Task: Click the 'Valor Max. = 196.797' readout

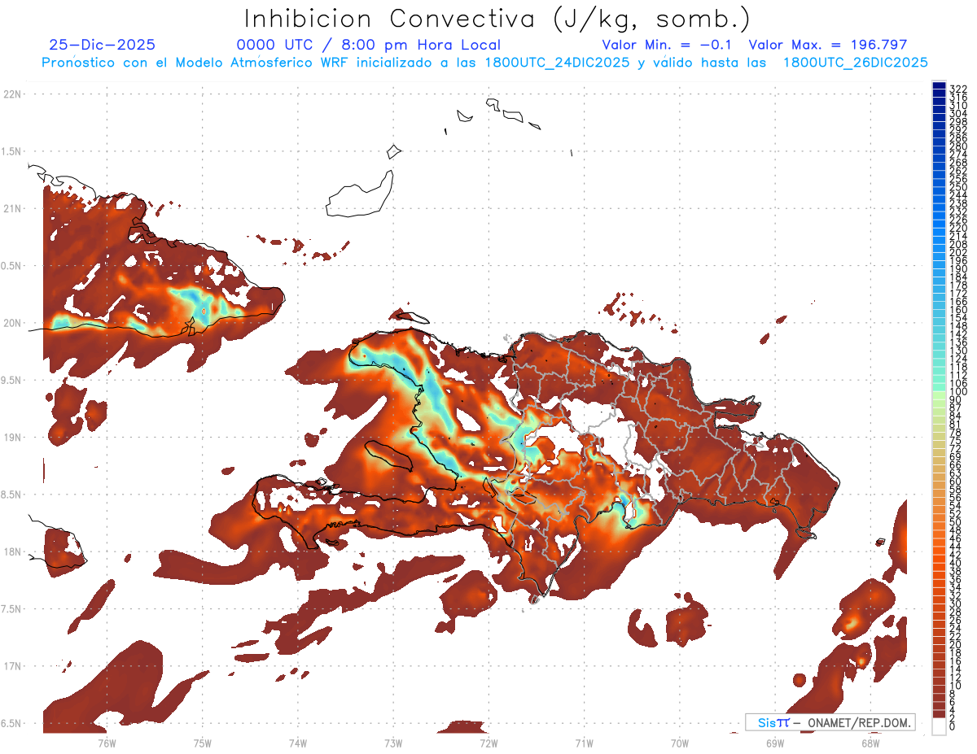Action: coord(827,46)
